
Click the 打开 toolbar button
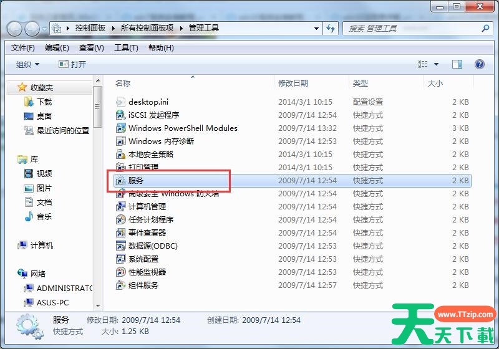72,65
